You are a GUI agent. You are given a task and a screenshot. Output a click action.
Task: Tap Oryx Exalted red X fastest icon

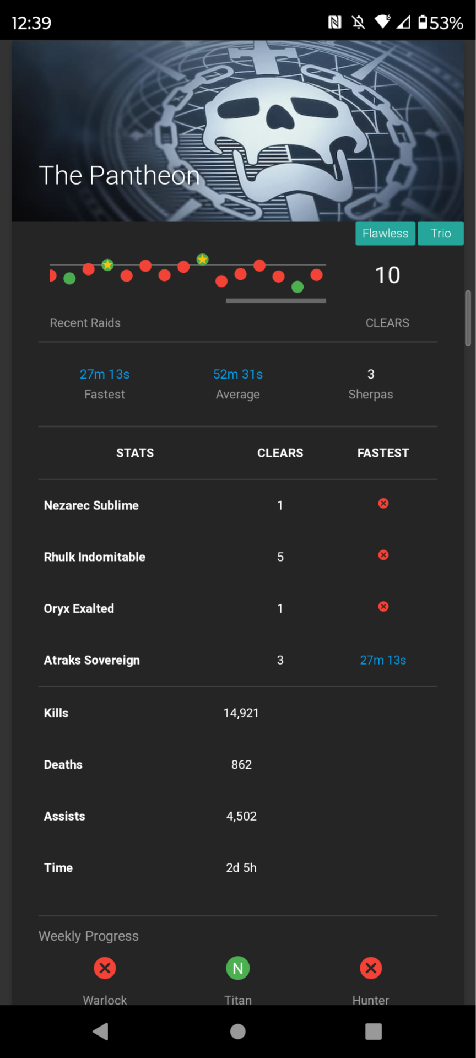pyautogui.click(x=383, y=606)
